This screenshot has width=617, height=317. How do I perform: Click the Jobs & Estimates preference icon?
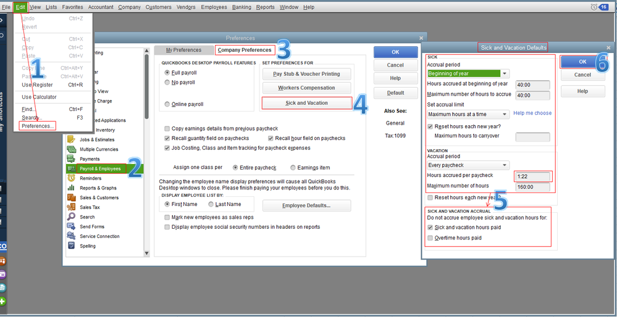click(71, 139)
